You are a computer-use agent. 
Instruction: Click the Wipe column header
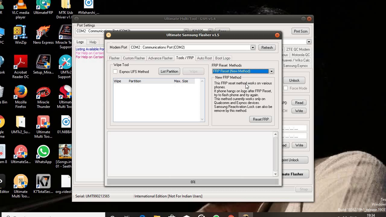tap(120, 81)
